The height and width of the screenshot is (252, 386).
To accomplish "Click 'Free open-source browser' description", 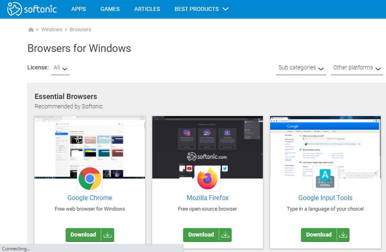I will click(x=207, y=209).
